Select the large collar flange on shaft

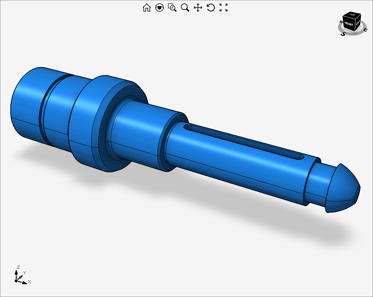[108, 123]
